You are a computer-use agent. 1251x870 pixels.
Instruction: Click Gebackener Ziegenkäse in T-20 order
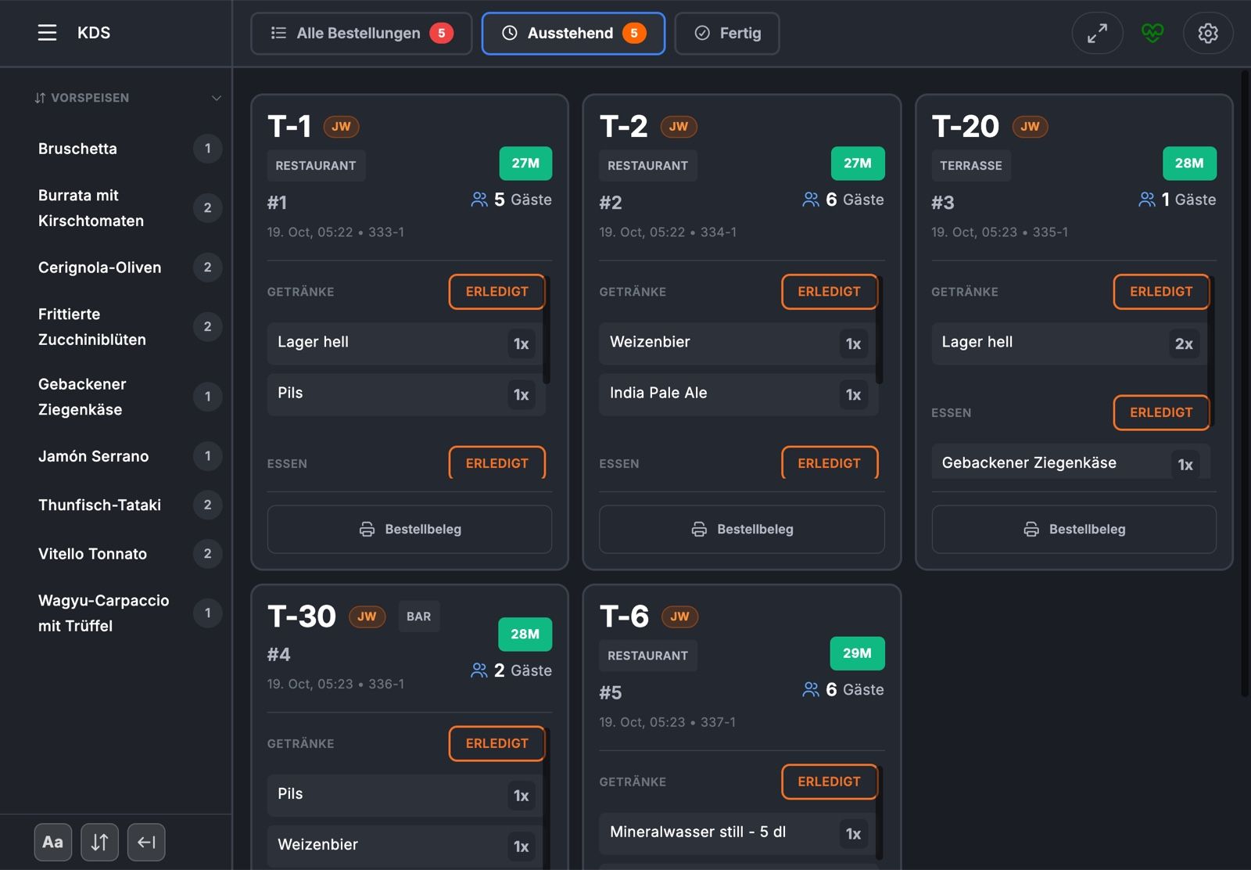1070,462
